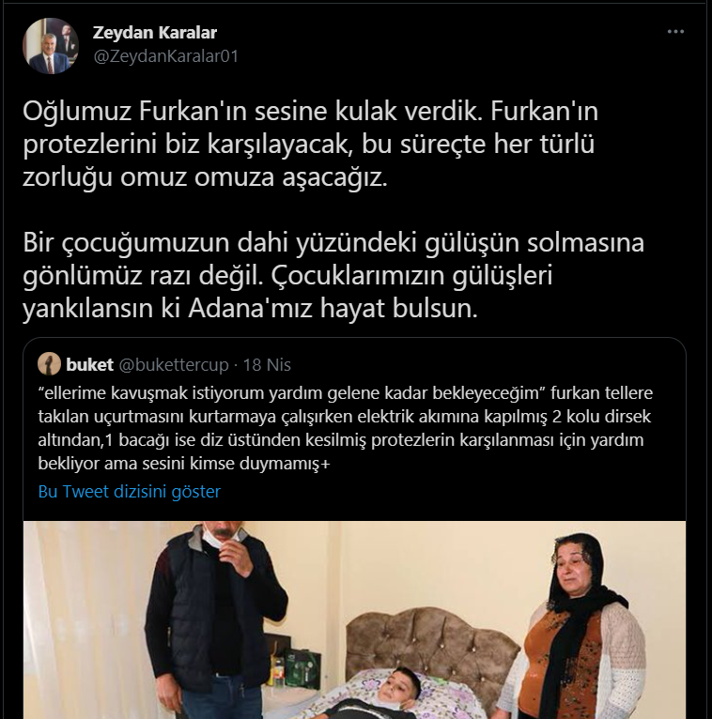Open the three-dot more options menu
The image size is (712, 719).
click(x=675, y=32)
